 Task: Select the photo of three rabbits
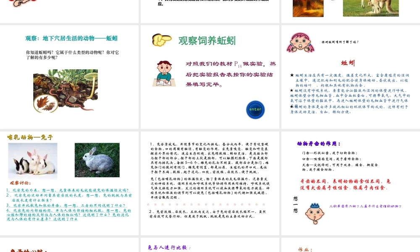33,161
